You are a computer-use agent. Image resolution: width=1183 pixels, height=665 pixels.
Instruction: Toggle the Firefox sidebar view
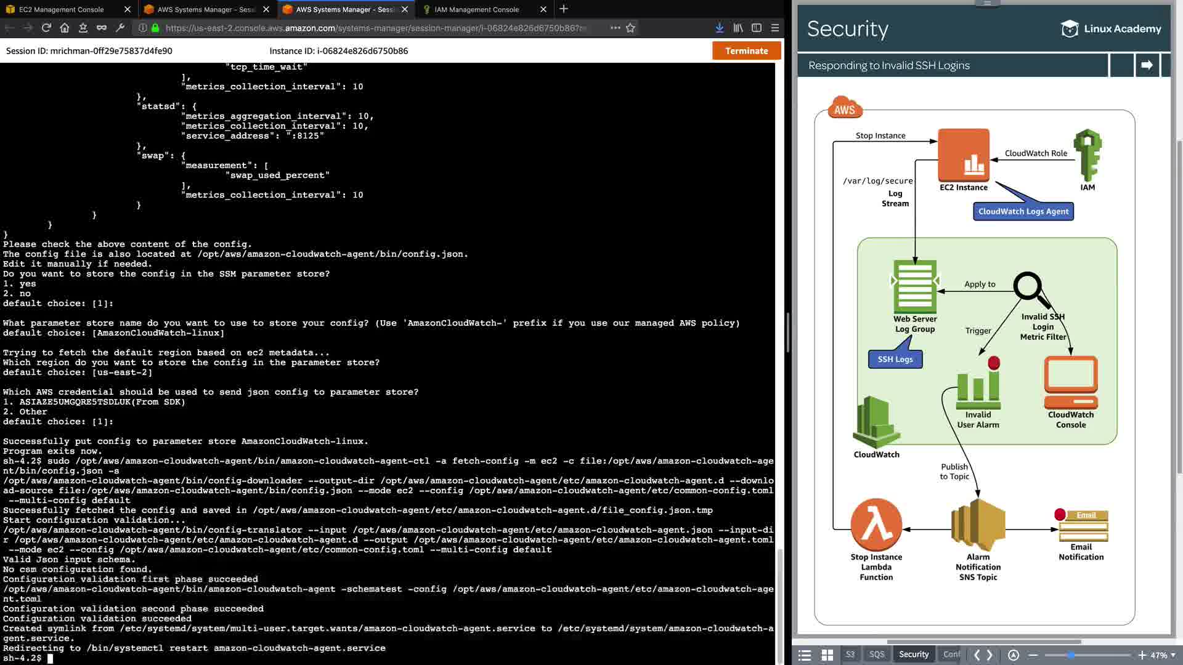tap(757, 28)
